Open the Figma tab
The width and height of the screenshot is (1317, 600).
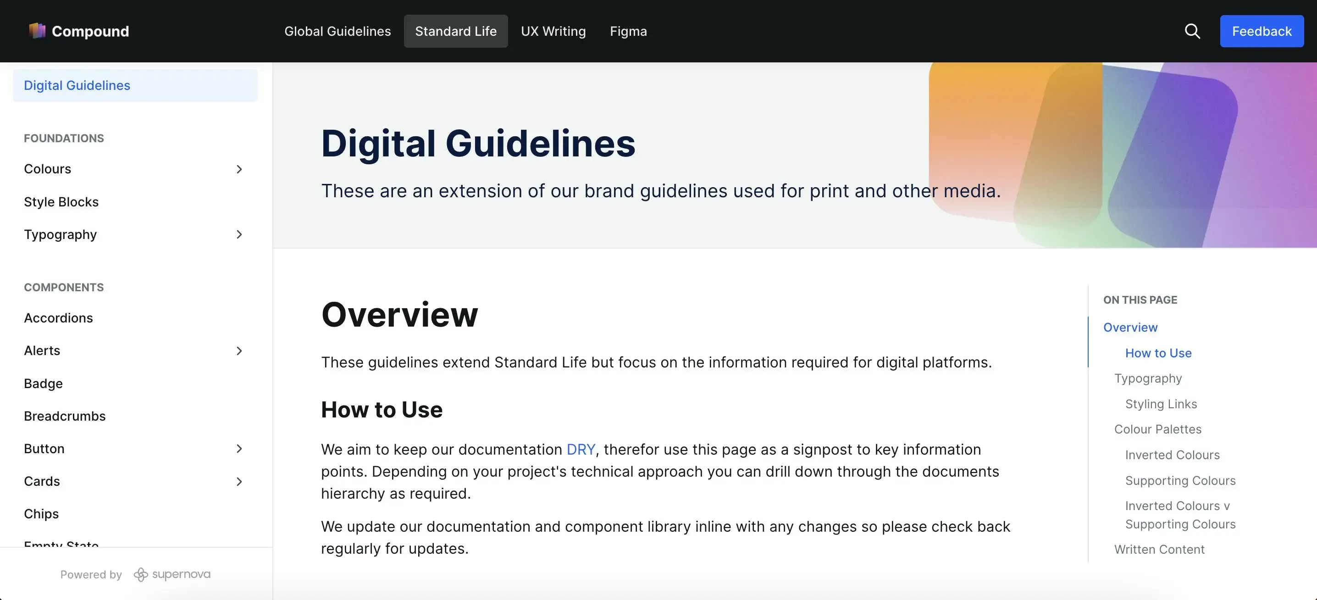(628, 31)
